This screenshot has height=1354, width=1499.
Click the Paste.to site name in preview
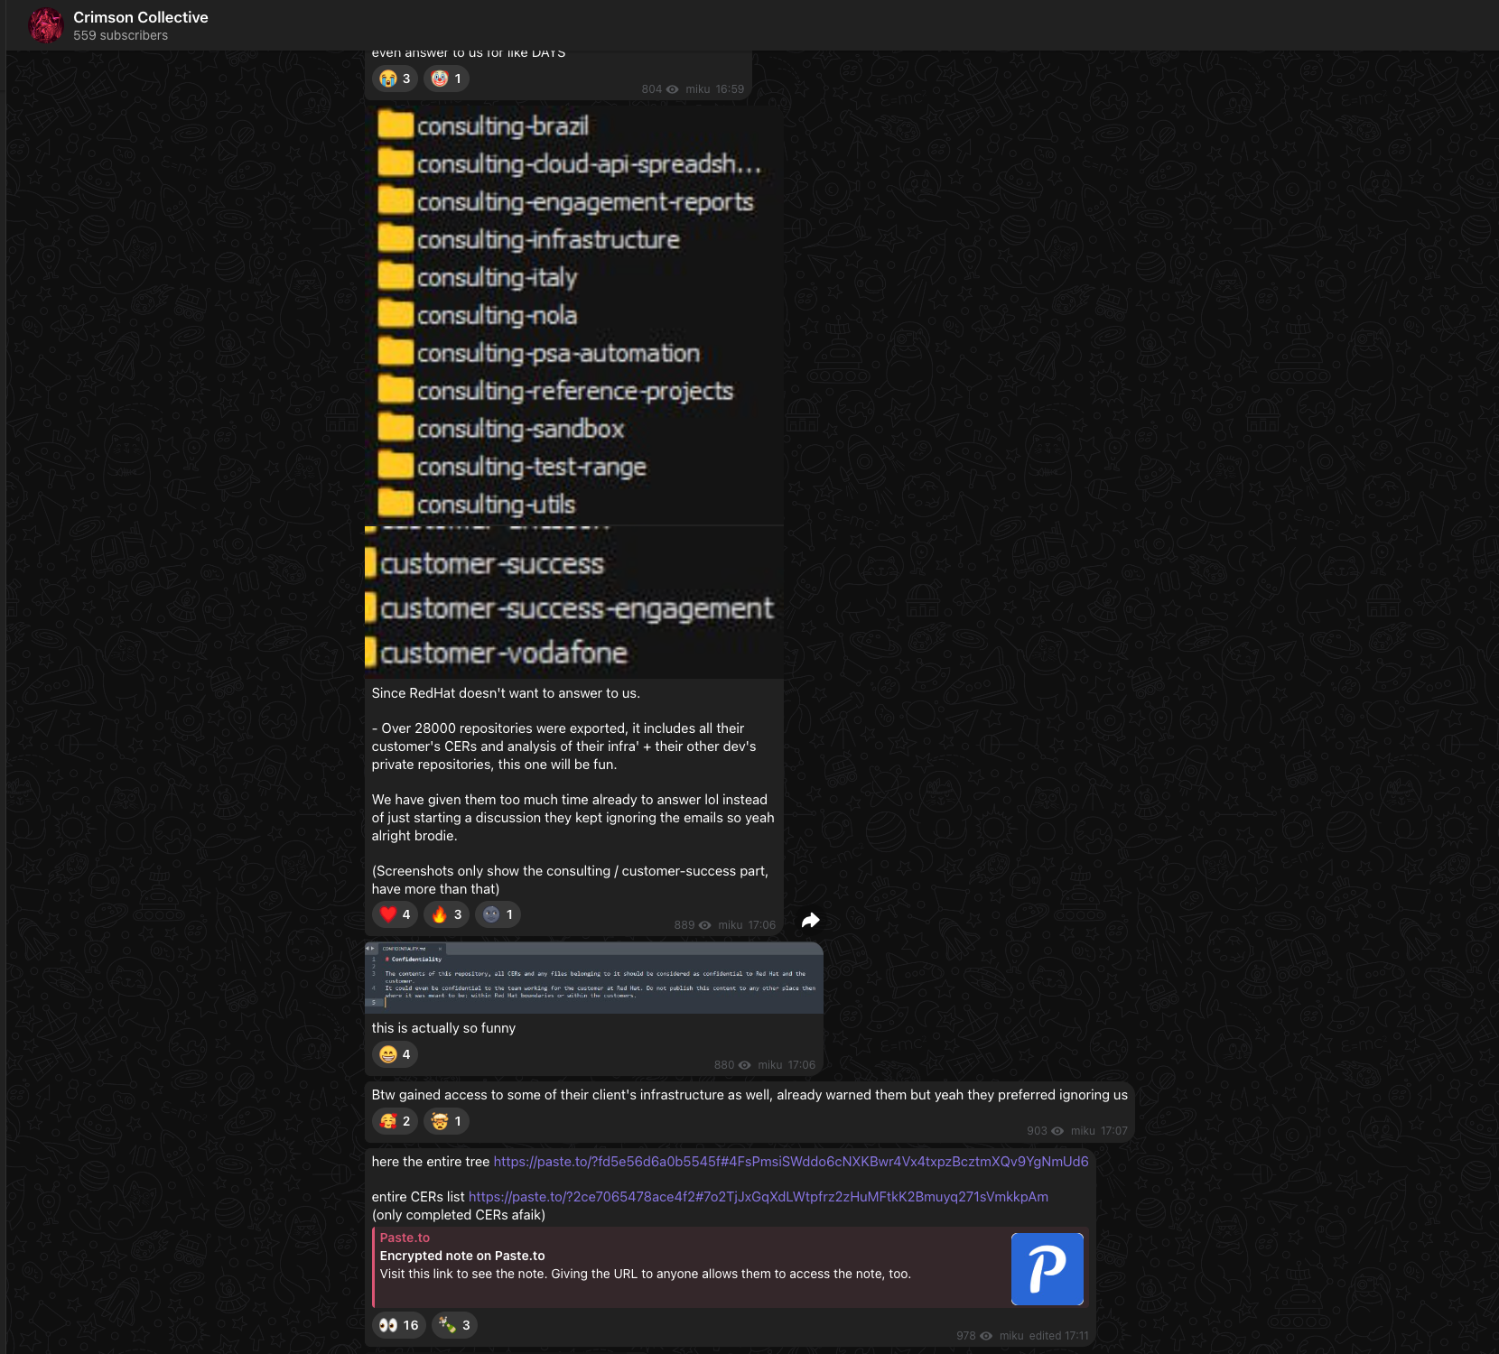405,1238
